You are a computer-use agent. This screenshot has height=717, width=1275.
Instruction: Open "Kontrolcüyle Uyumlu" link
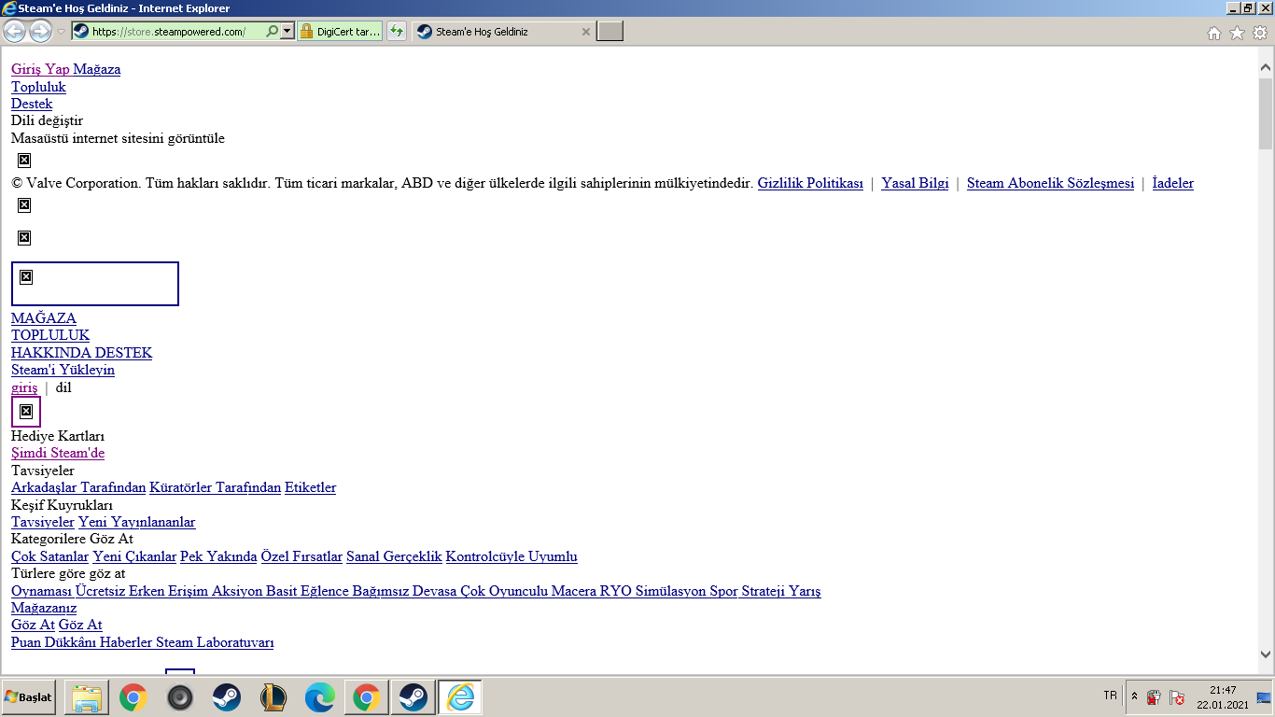tap(511, 556)
